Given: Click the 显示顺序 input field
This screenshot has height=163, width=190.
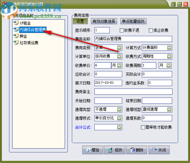Looking at the screenshot, I should [x=102, y=30].
